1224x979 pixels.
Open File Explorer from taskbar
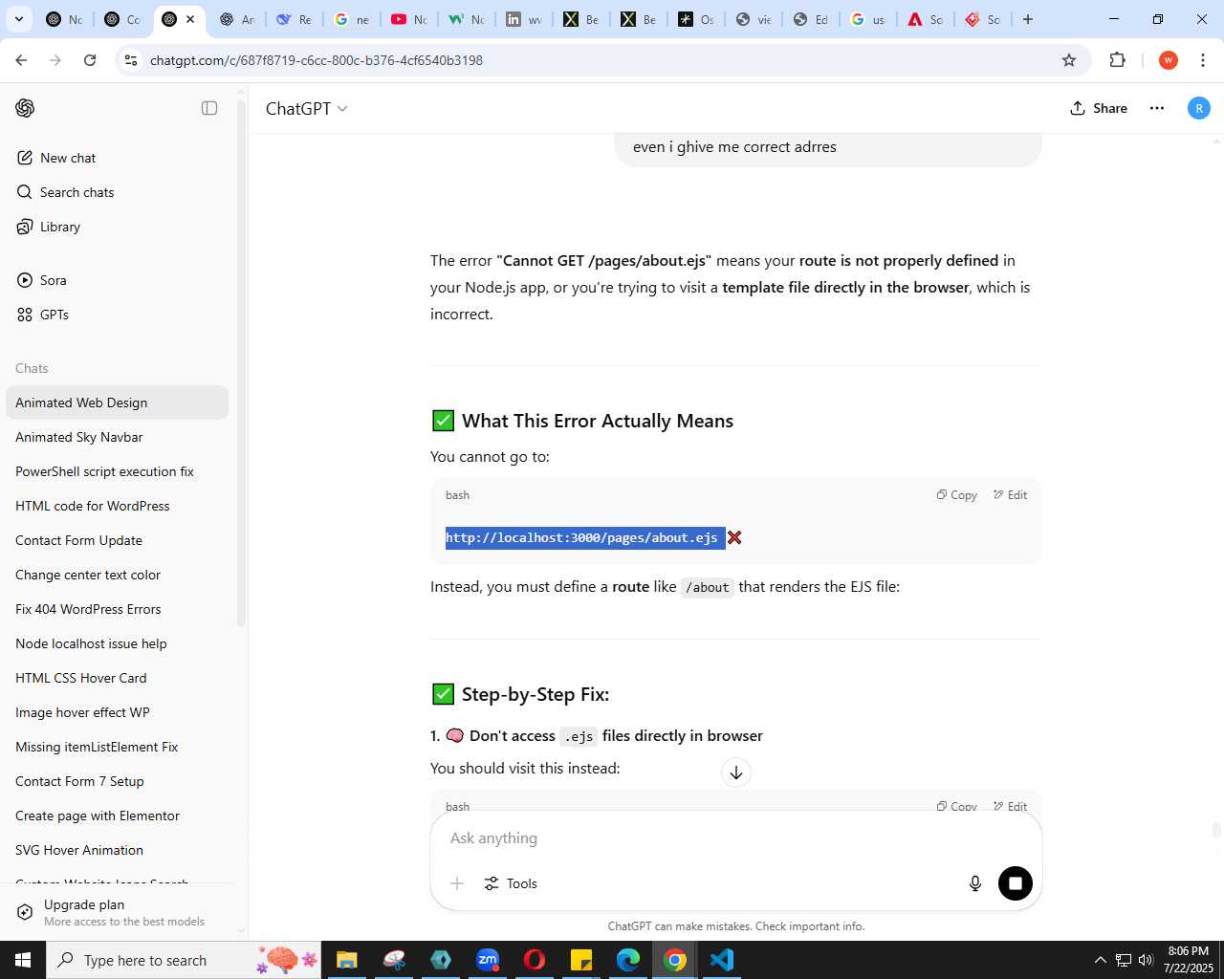[347, 960]
